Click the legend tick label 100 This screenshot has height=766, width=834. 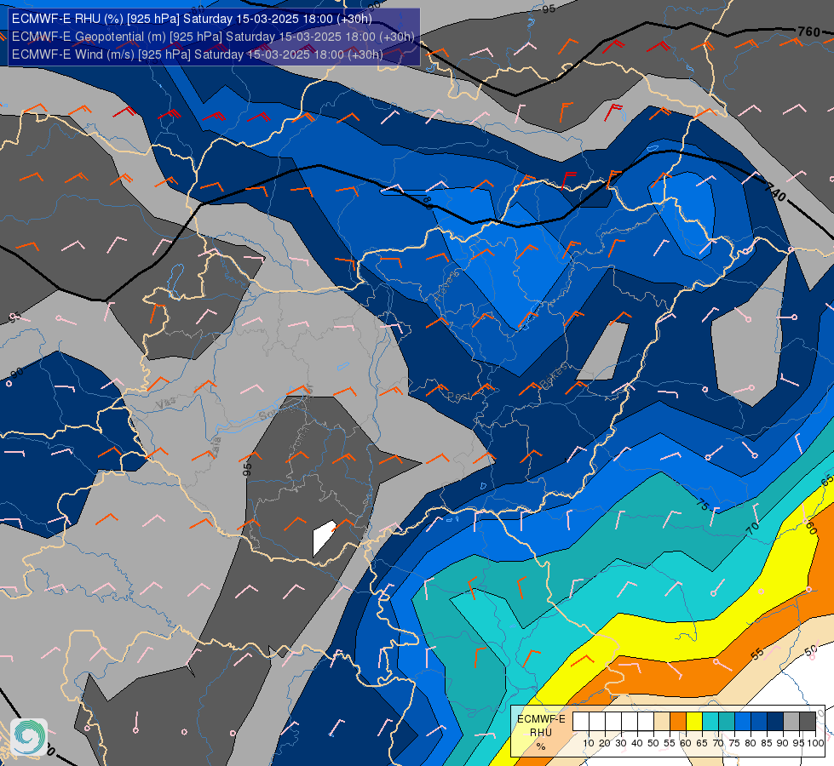coord(815,743)
